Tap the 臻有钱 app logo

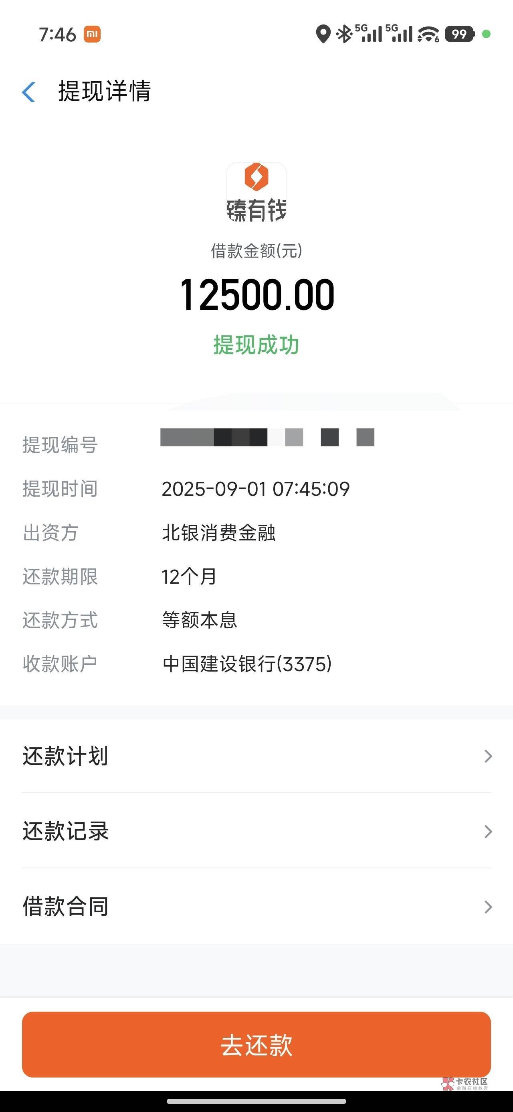click(256, 192)
